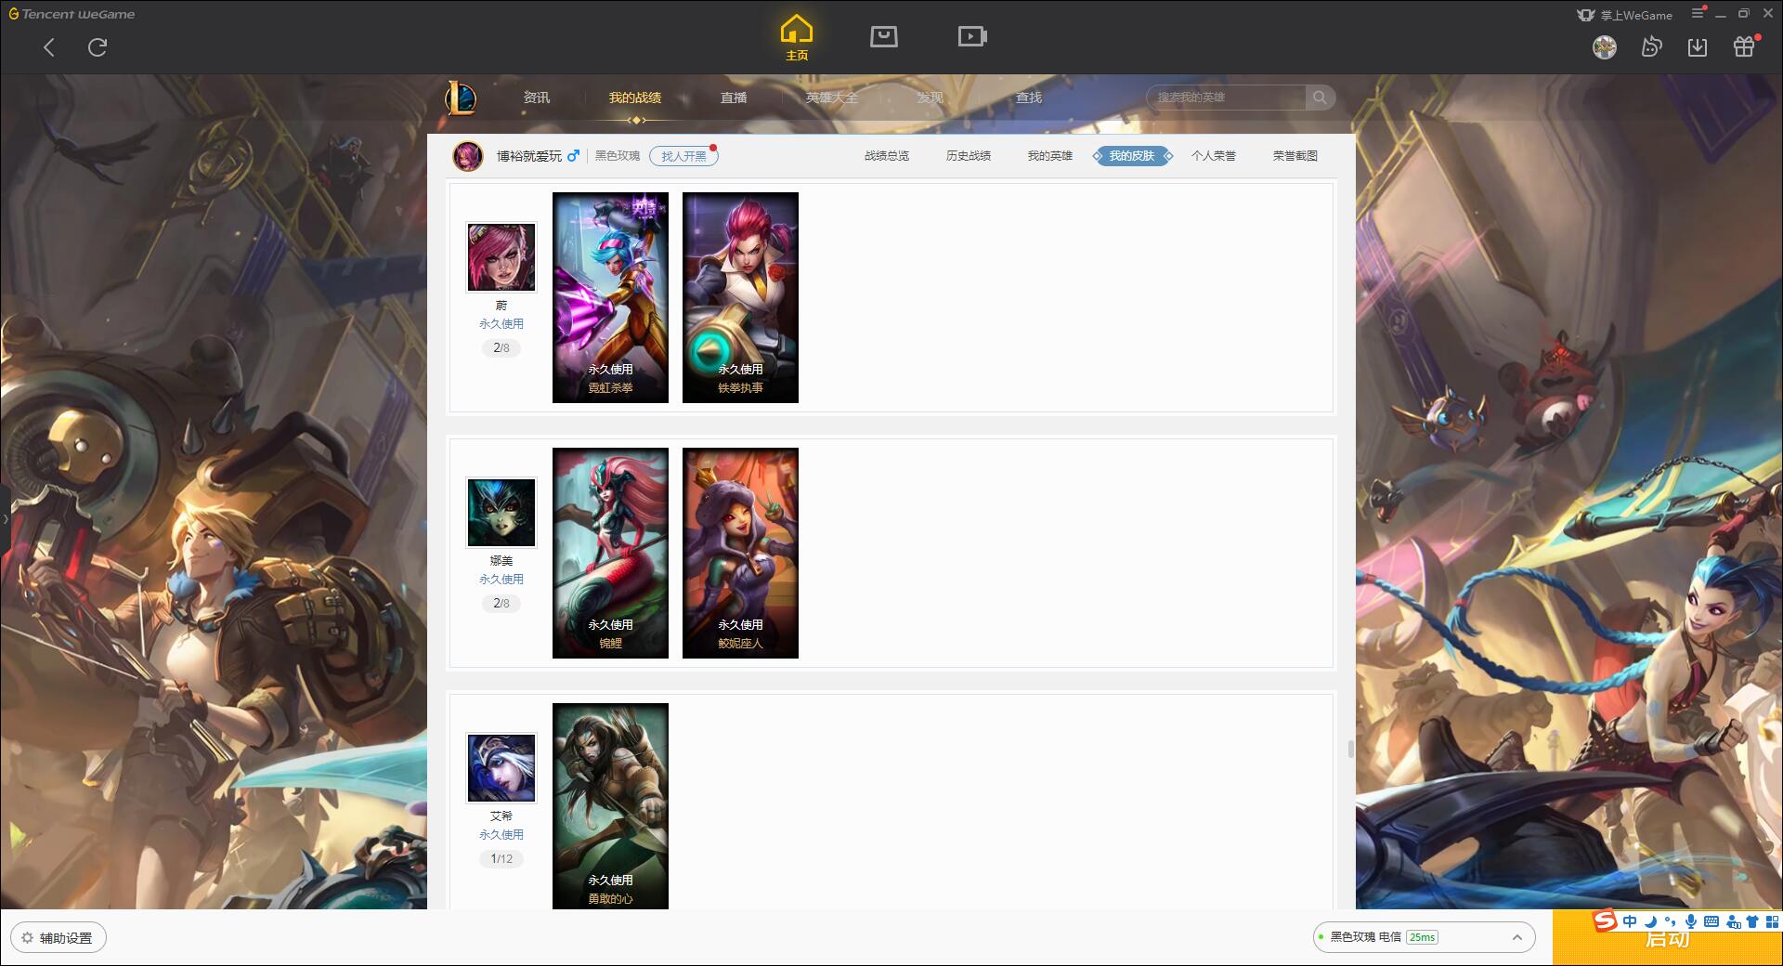Open the store bag icon
The height and width of the screenshot is (966, 1783).
tap(884, 36)
